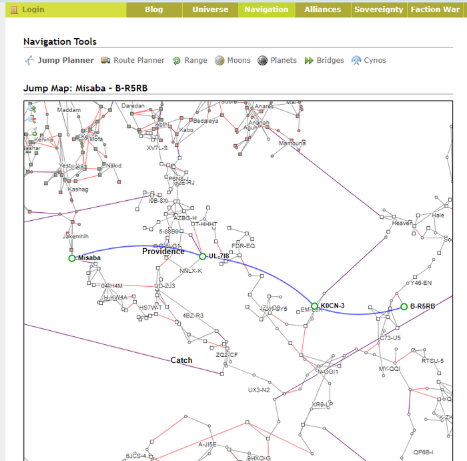Viewport: 467px width, 461px height.
Task: Click the Anares system label
Action: pos(264,106)
